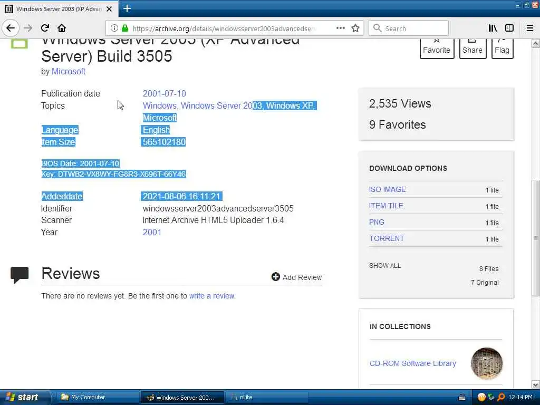540x405 pixels.
Task: Open the CD-ROM Software Library collection
Action: tap(412, 363)
